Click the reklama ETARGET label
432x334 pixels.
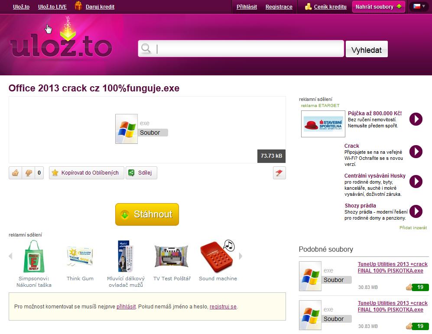[320, 105]
